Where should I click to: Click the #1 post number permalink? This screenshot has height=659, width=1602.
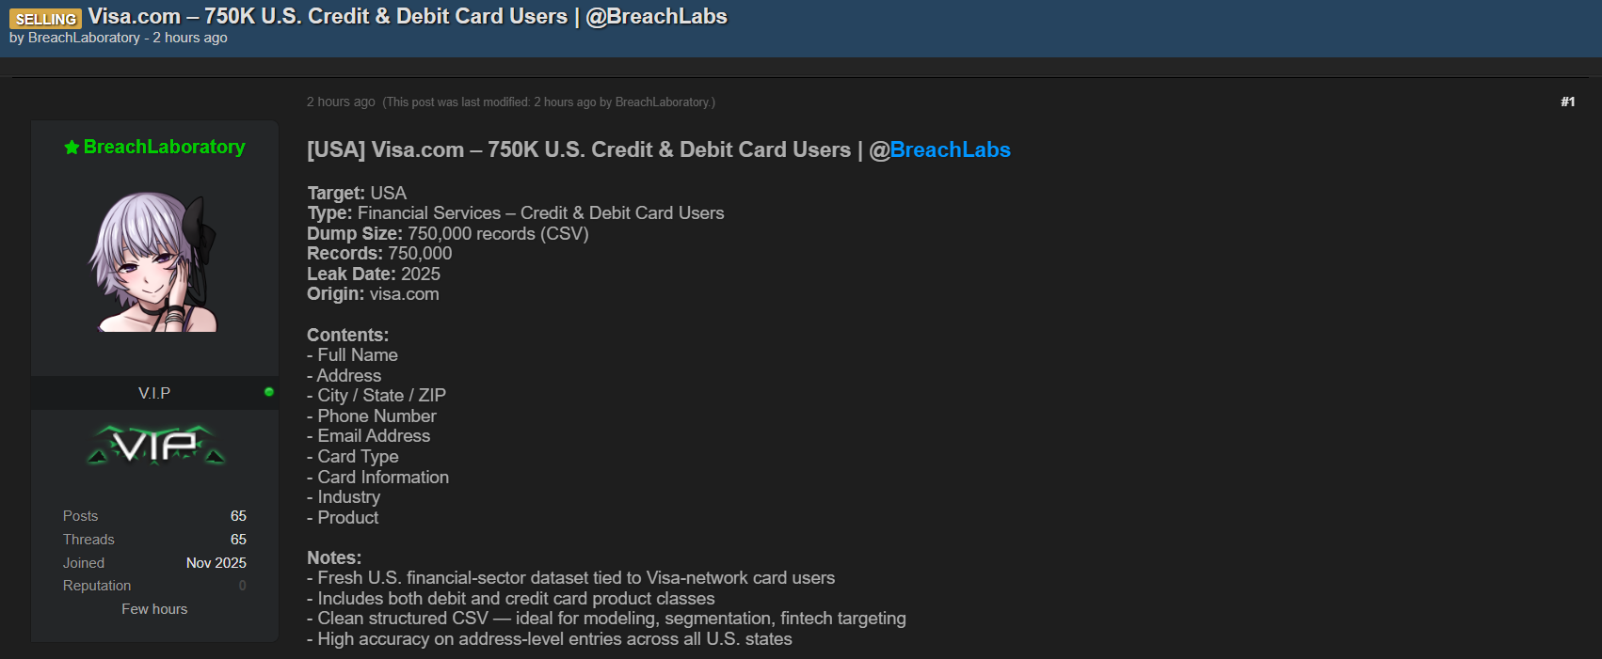tap(1567, 102)
